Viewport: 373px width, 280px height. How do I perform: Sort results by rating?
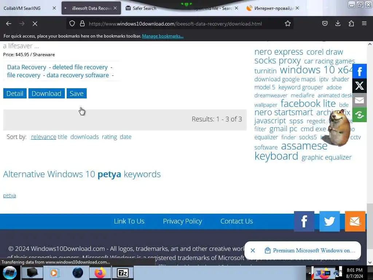pyautogui.click(x=109, y=137)
